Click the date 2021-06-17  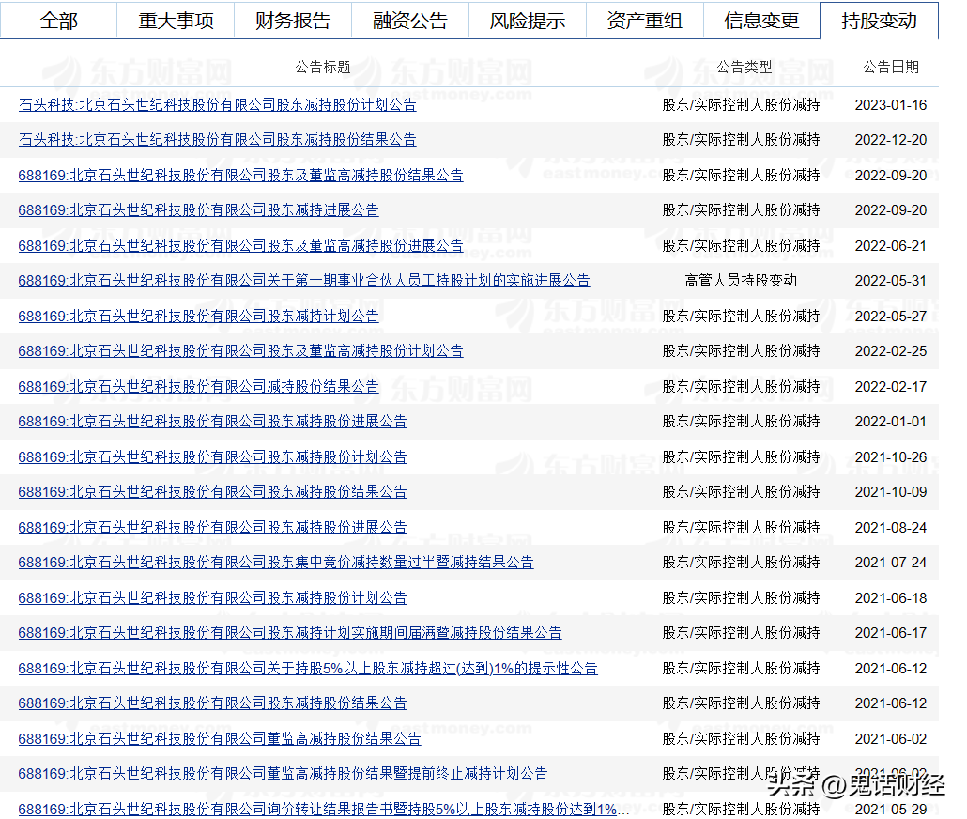pyautogui.click(x=891, y=632)
